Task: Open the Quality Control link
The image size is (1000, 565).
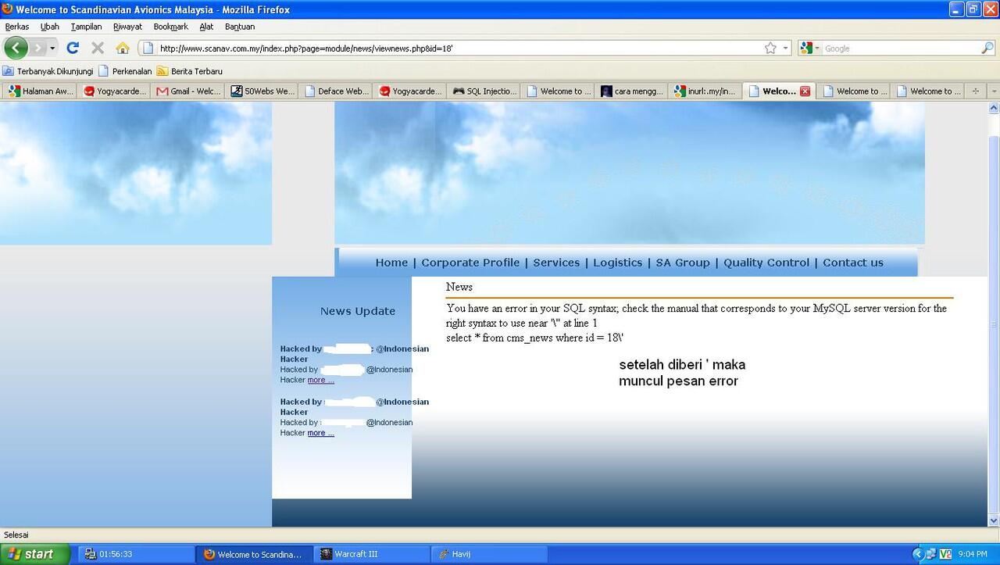Action: click(x=766, y=263)
